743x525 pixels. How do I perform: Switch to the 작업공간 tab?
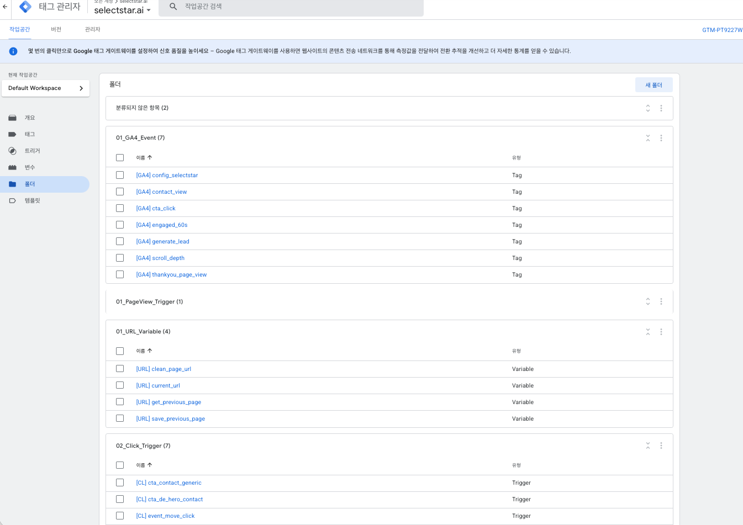pyautogui.click(x=20, y=29)
